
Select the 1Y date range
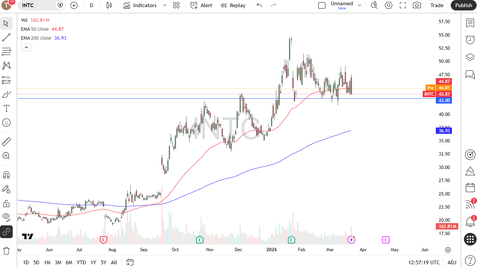coord(93,262)
